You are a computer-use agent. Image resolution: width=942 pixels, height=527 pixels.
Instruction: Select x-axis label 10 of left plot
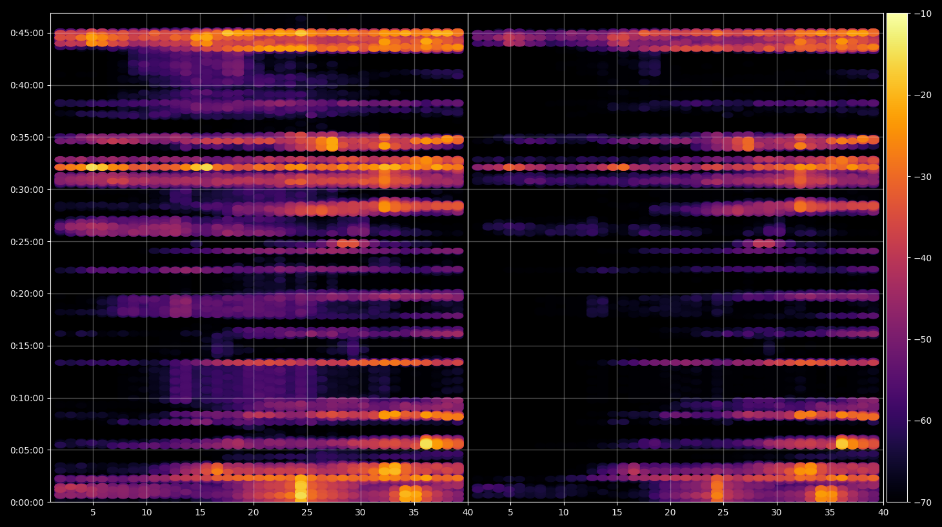[x=146, y=513]
